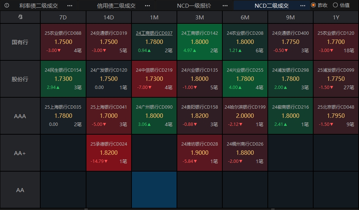
Task: Click the 24广发银行CD120 cell
Action: (x=108, y=79)
